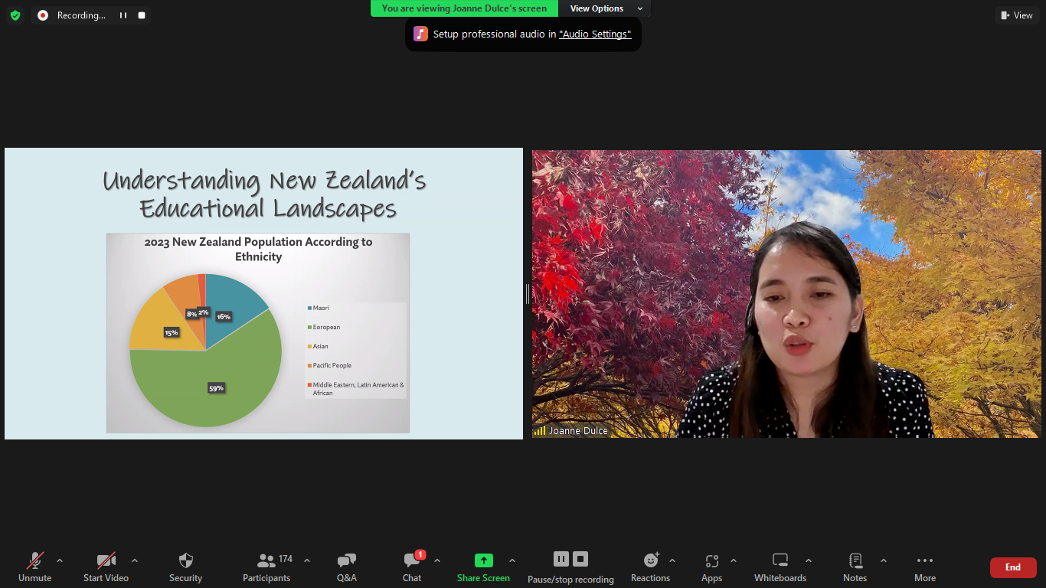Open the Chat panel
Viewport: 1046px width, 588px height.
click(x=412, y=567)
